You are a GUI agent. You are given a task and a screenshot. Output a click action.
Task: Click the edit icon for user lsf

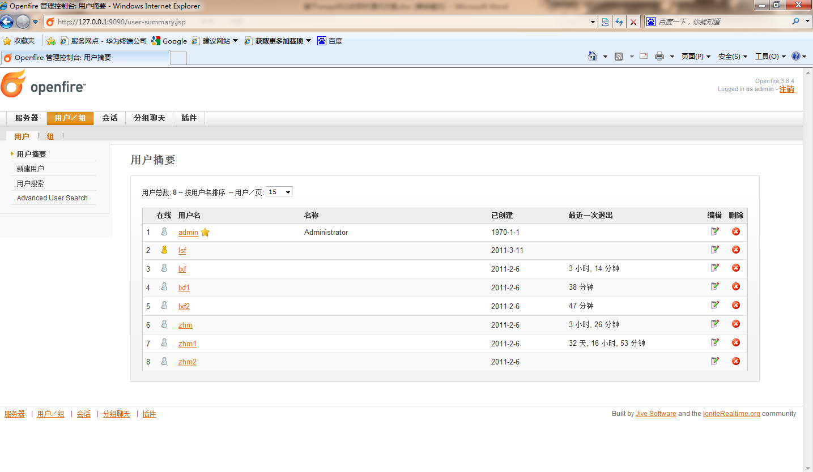click(715, 250)
